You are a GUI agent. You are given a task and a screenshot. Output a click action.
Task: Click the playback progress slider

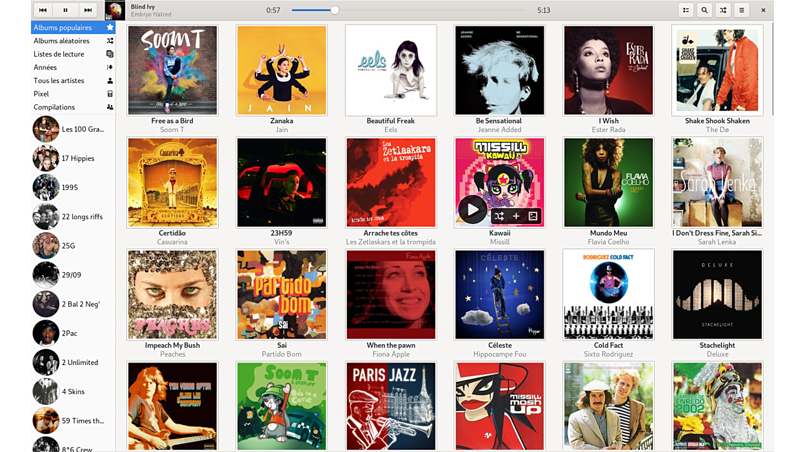[408, 10]
